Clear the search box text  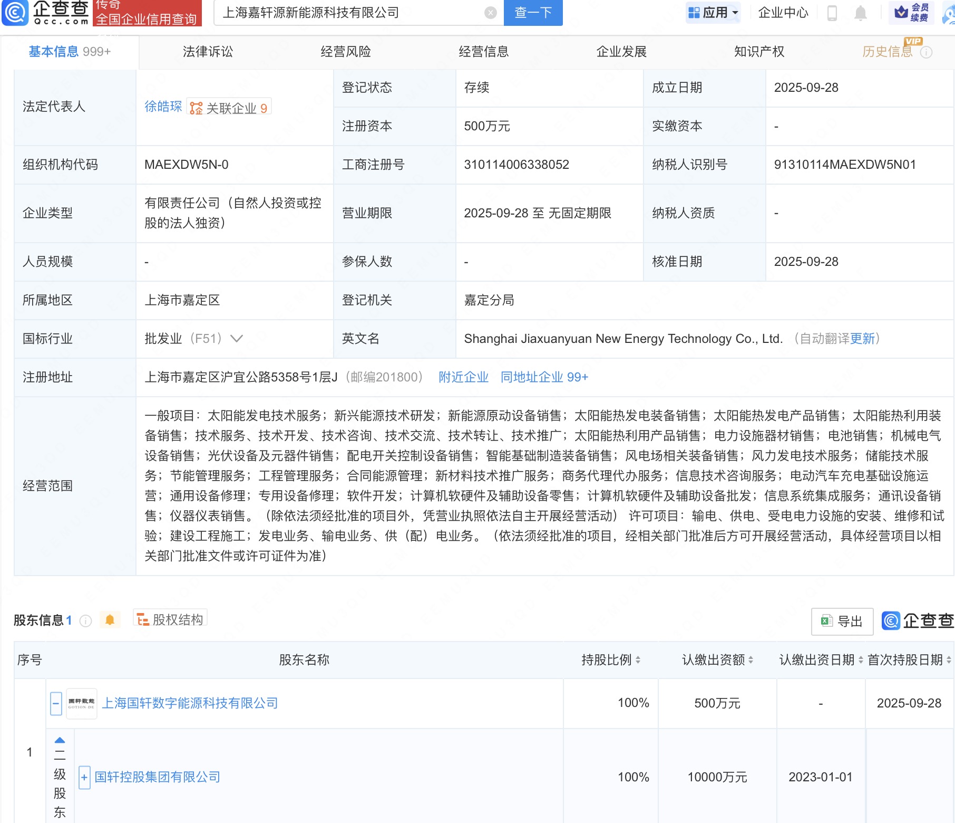coord(490,13)
